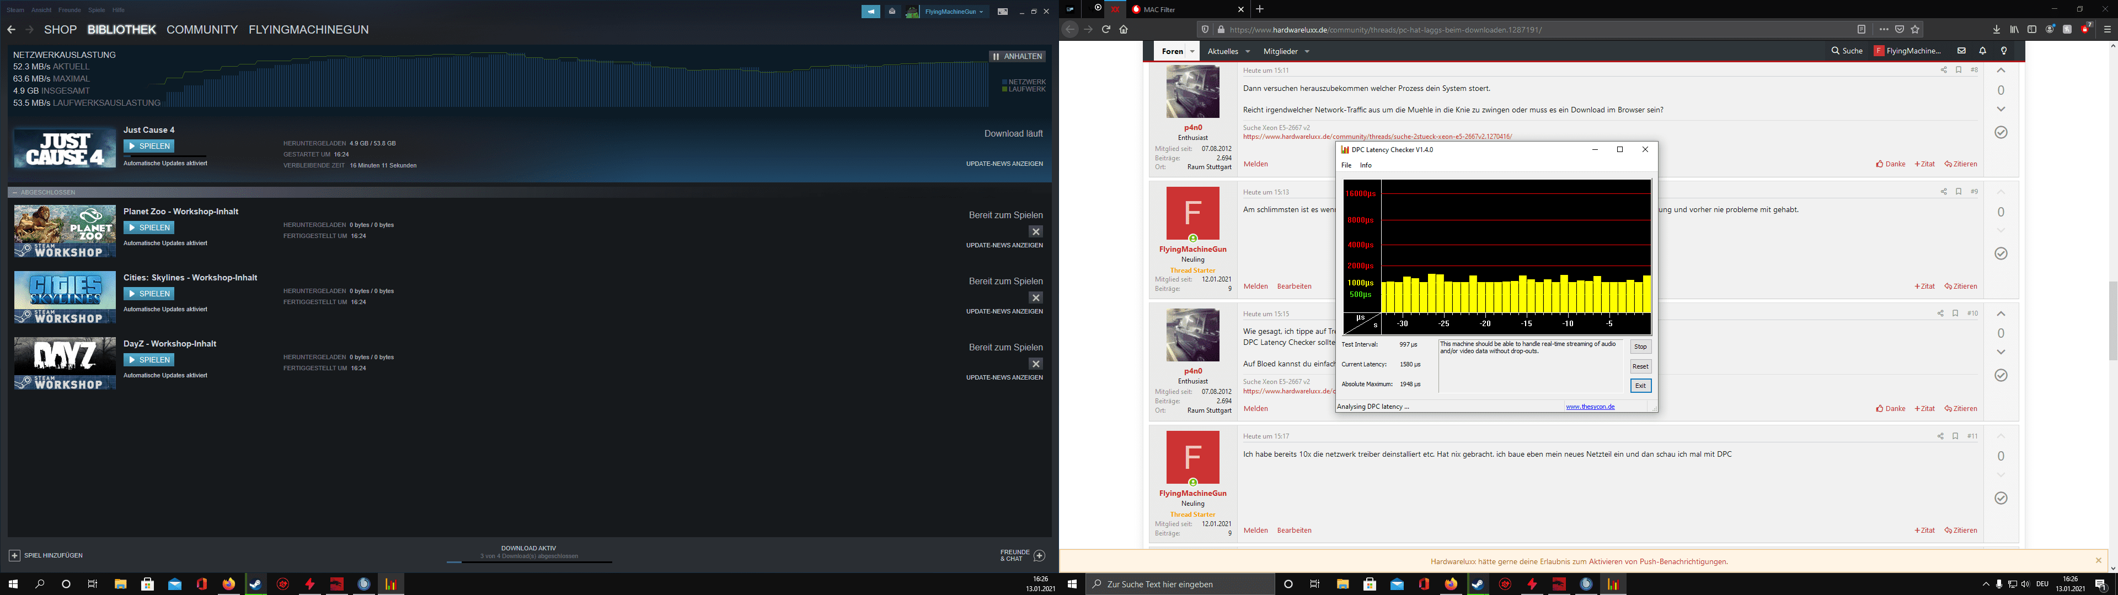
Task: Toggle Firefox reader view icon
Action: tap(1862, 30)
